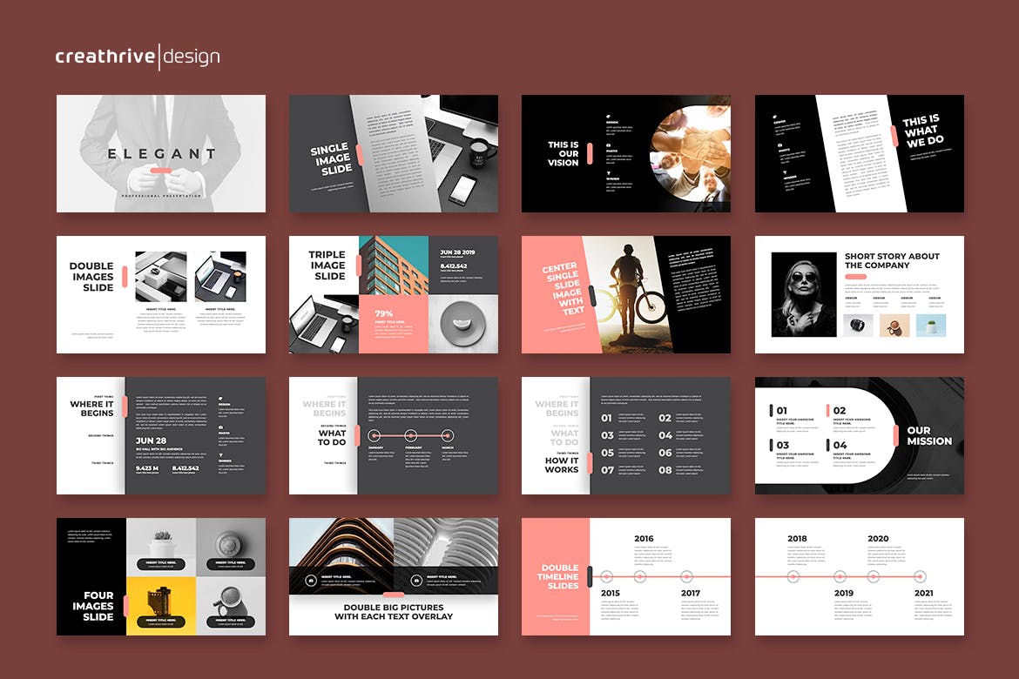1019x679 pixels.
Task: Open the Short Story About The Company slide
Action: click(859, 294)
